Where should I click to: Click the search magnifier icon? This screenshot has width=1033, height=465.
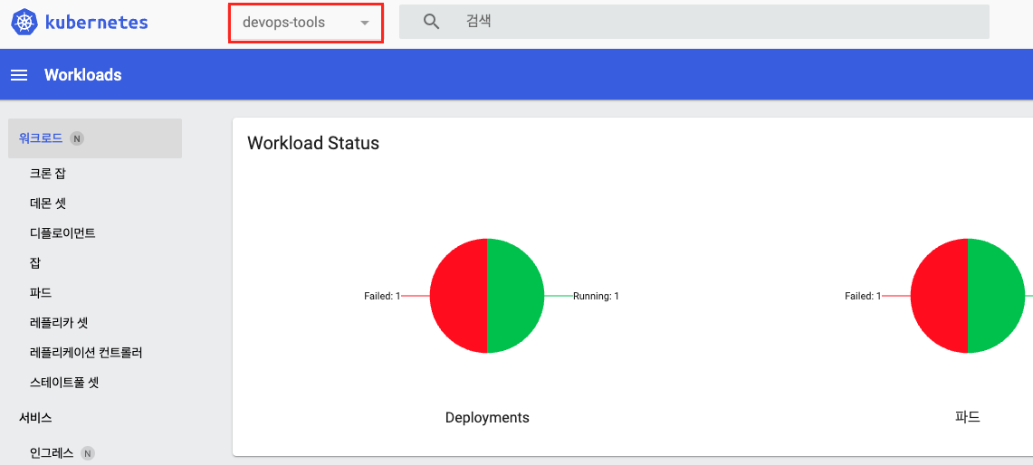pos(432,22)
